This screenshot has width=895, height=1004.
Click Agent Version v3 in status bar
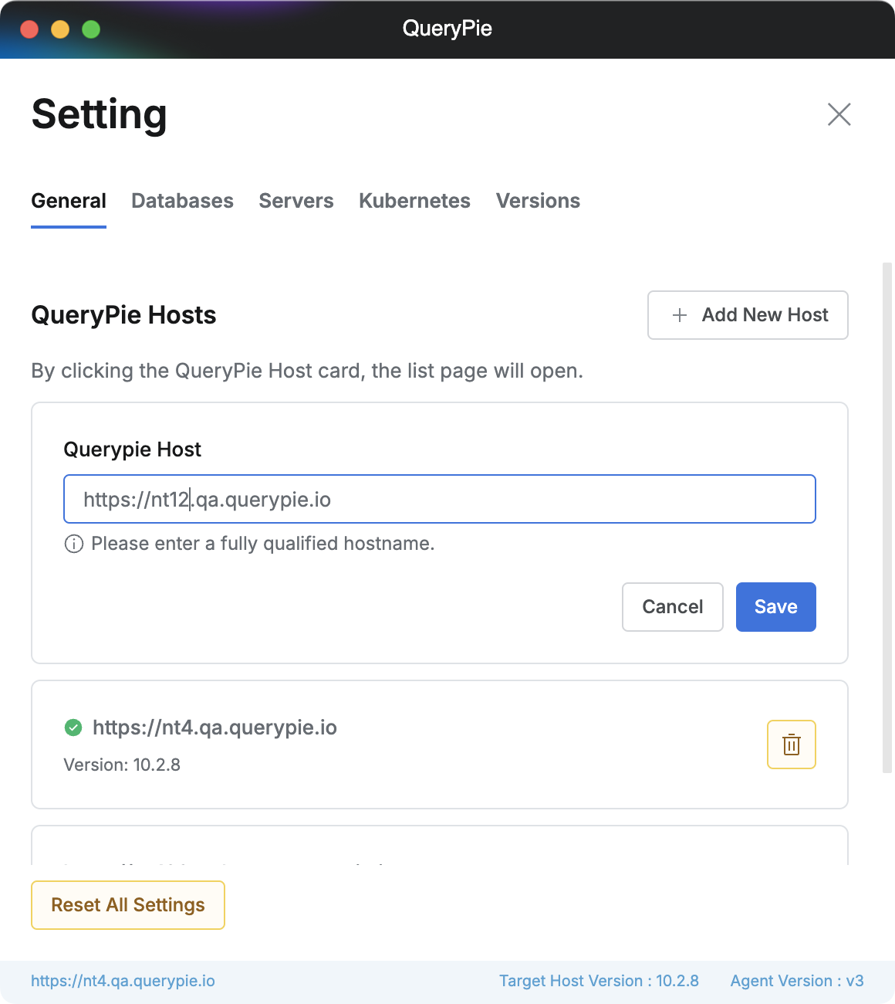(796, 981)
